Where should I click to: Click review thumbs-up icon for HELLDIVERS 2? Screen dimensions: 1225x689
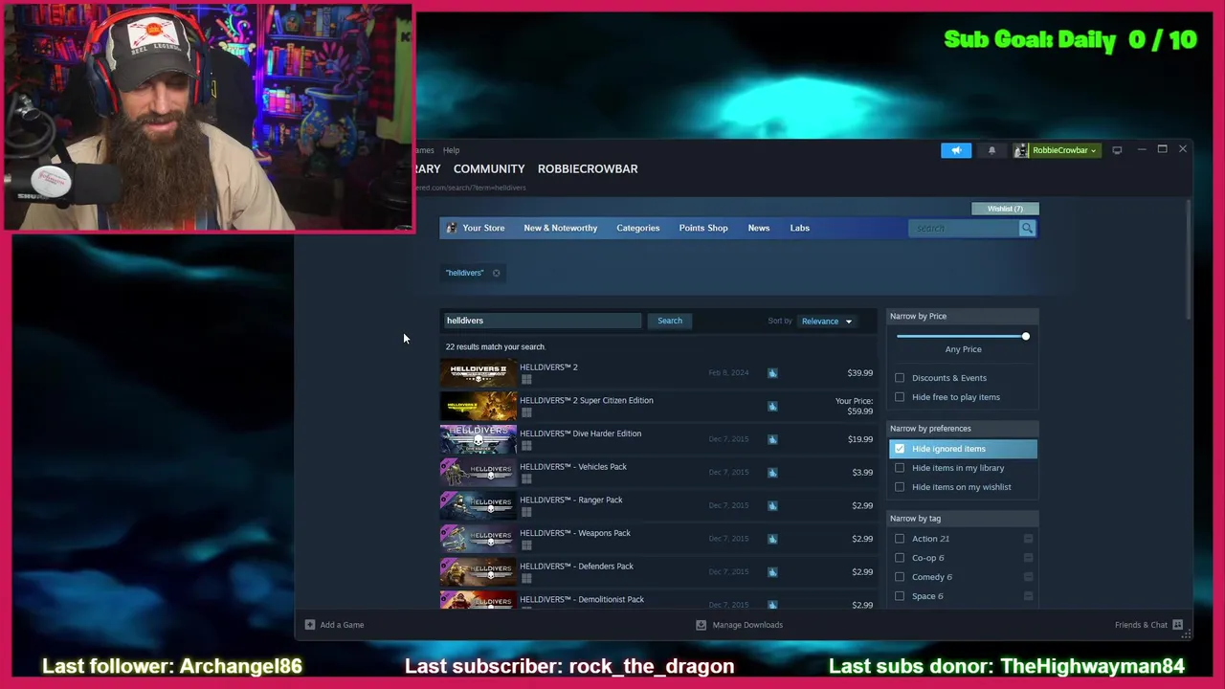pyautogui.click(x=772, y=373)
